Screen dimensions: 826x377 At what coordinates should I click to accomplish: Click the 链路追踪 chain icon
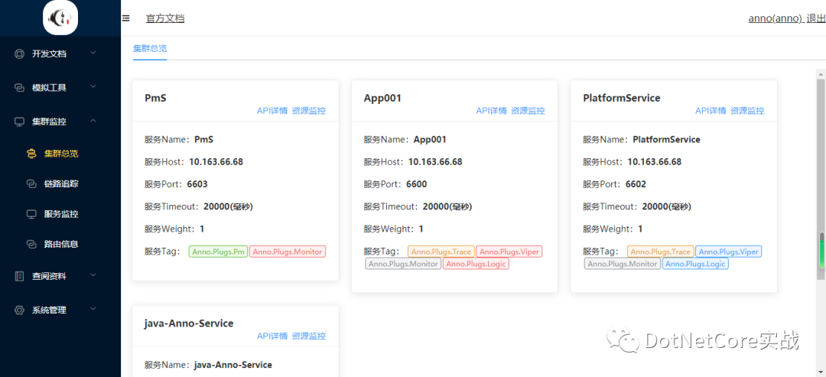click(31, 184)
